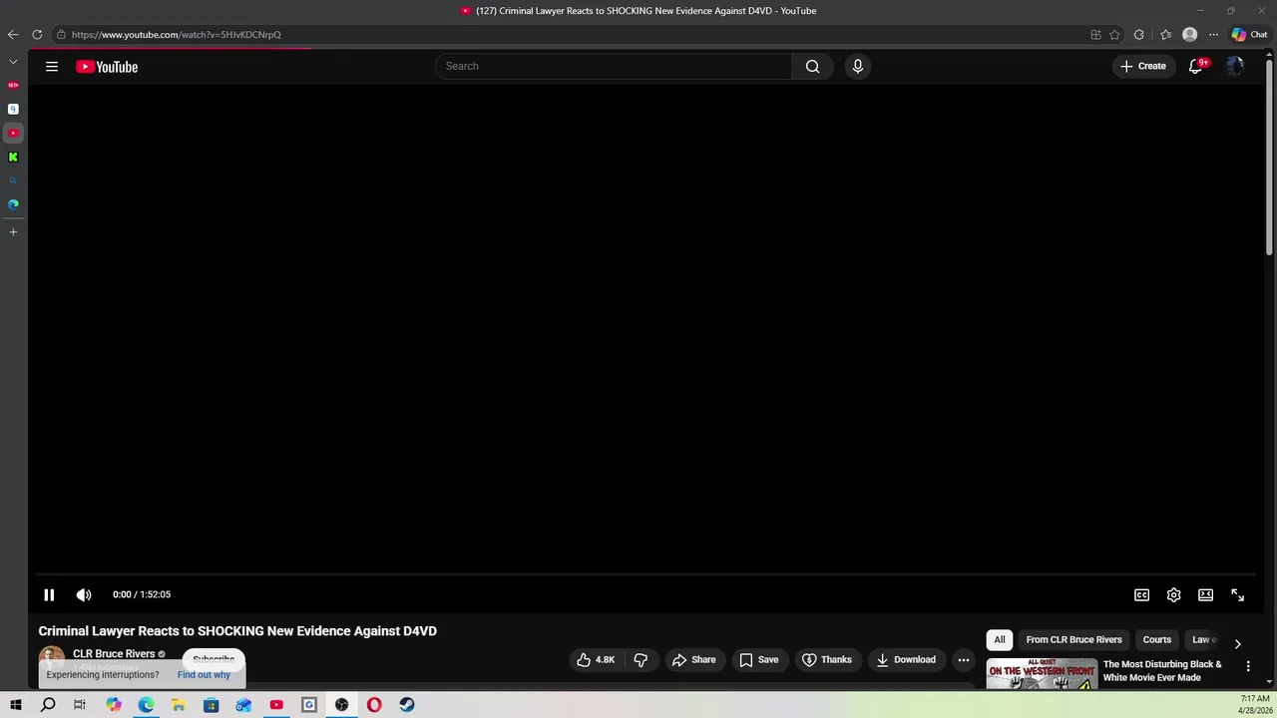The image size is (1277, 718).
Task: Expand vertical tabs with top chevron
Action: tap(13, 62)
